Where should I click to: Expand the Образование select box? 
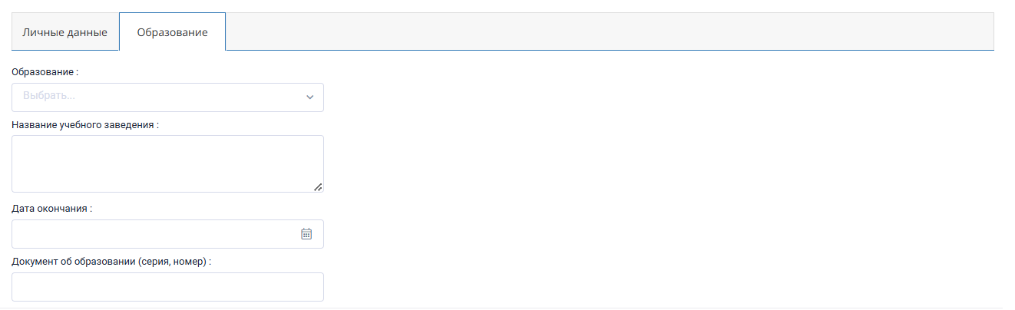(x=167, y=97)
